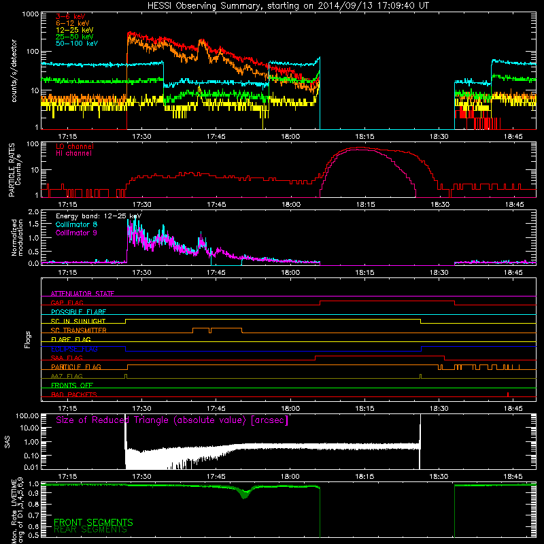Click the "100.00" tick on the SAS axis
Screen dimensions: 544x544
click(27, 416)
